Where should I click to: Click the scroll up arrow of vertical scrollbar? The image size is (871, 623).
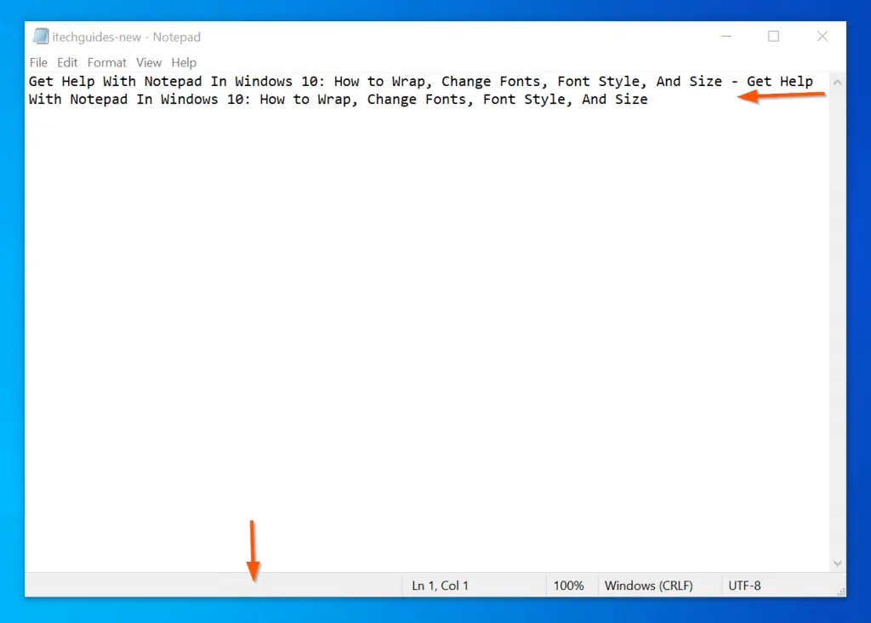coord(837,83)
